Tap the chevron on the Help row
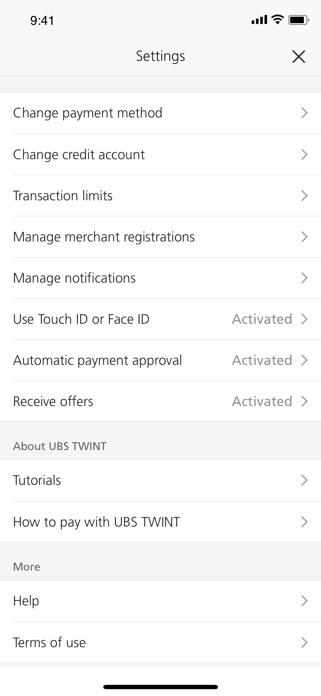 [x=304, y=601]
